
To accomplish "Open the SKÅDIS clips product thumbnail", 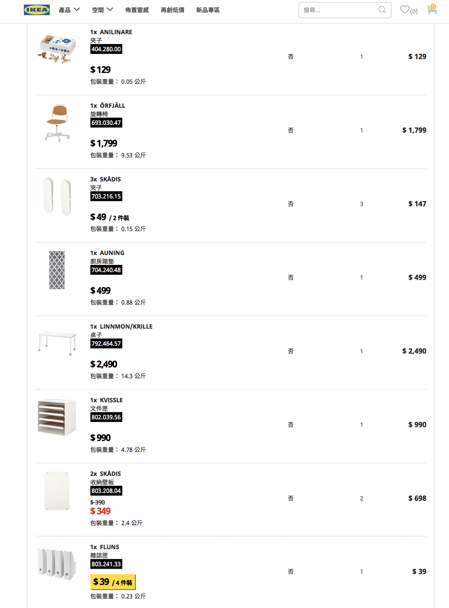I will (57, 196).
